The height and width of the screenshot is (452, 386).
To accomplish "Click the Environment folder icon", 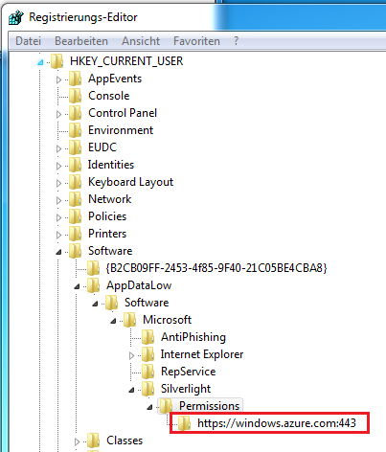I will 76,130.
